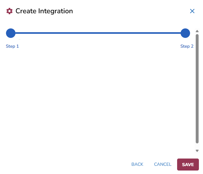Screen dimensions: 203x174
Task: Save the integration with SAVE button
Action: click(188, 165)
